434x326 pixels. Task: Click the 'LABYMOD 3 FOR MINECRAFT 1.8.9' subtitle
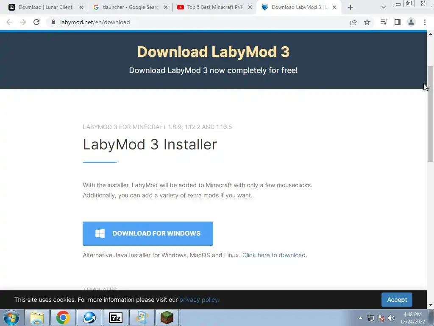157,127
